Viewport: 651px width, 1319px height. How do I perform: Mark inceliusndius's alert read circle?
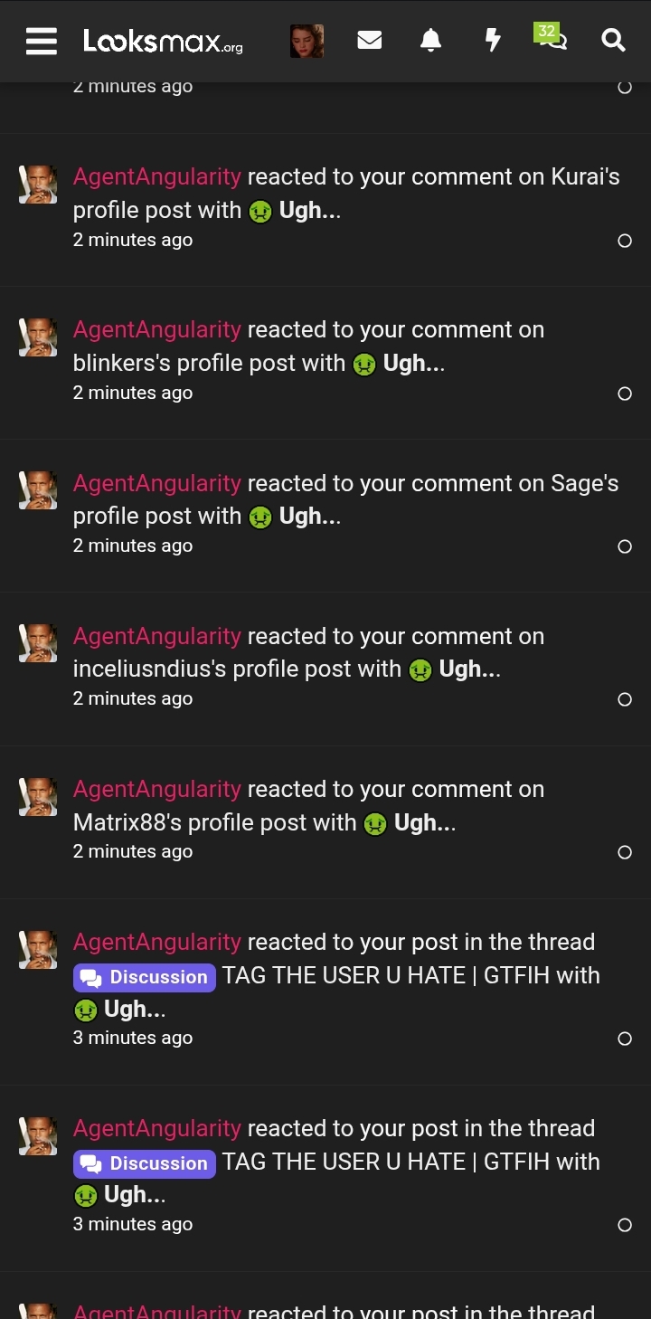pyautogui.click(x=625, y=699)
